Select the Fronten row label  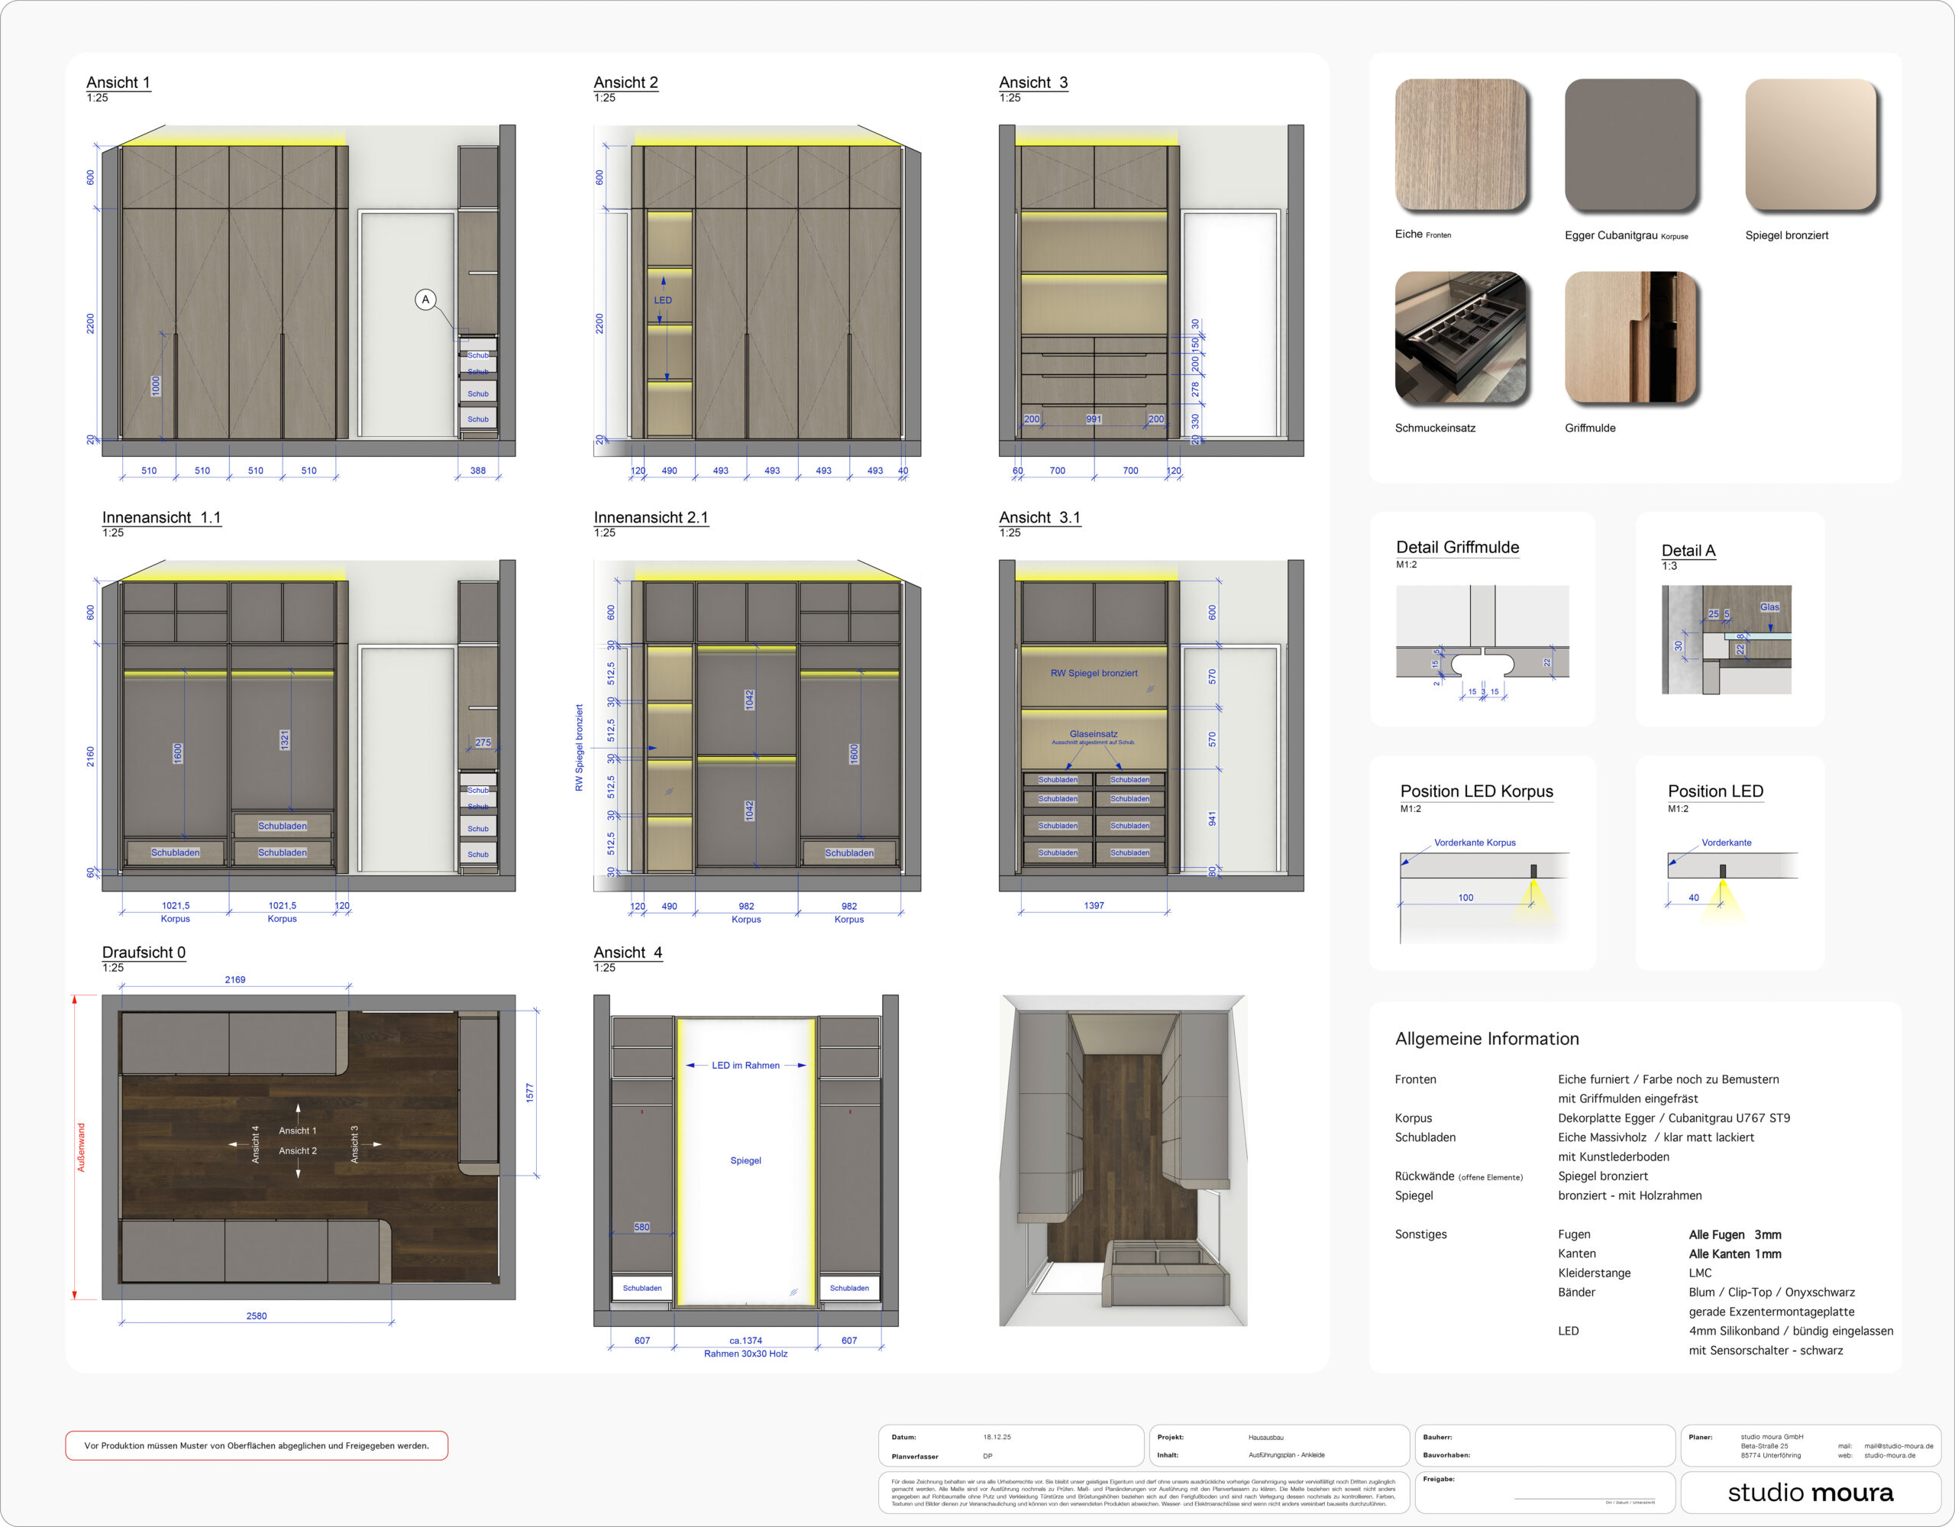(x=1415, y=1079)
